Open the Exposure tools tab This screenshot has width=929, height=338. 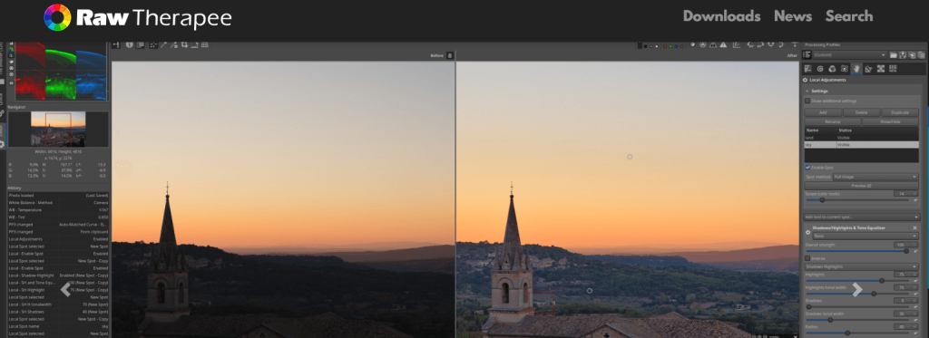pyautogui.click(x=807, y=68)
